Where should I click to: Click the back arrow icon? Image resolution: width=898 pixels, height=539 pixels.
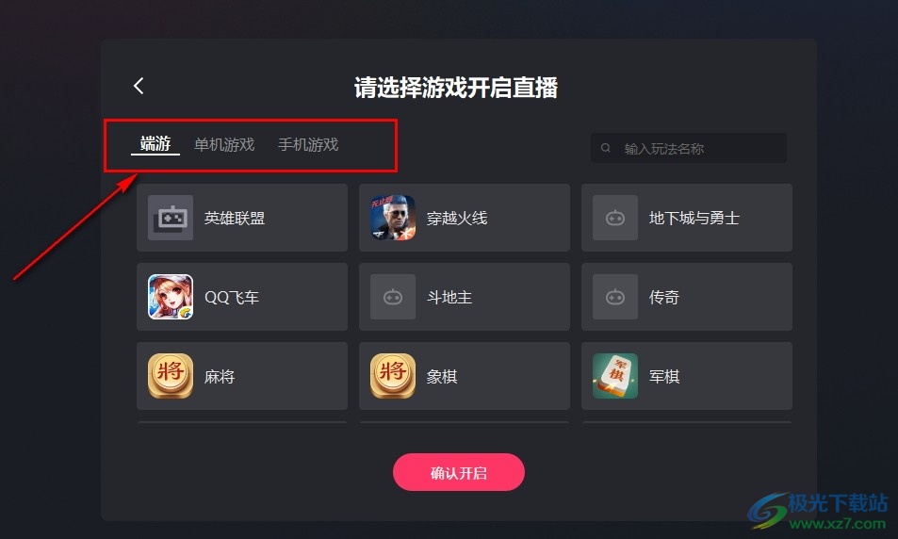[x=139, y=86]
